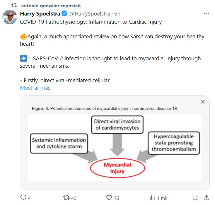
Task: Open antonio gonzalez reposteó link
Action: (51, 6)
